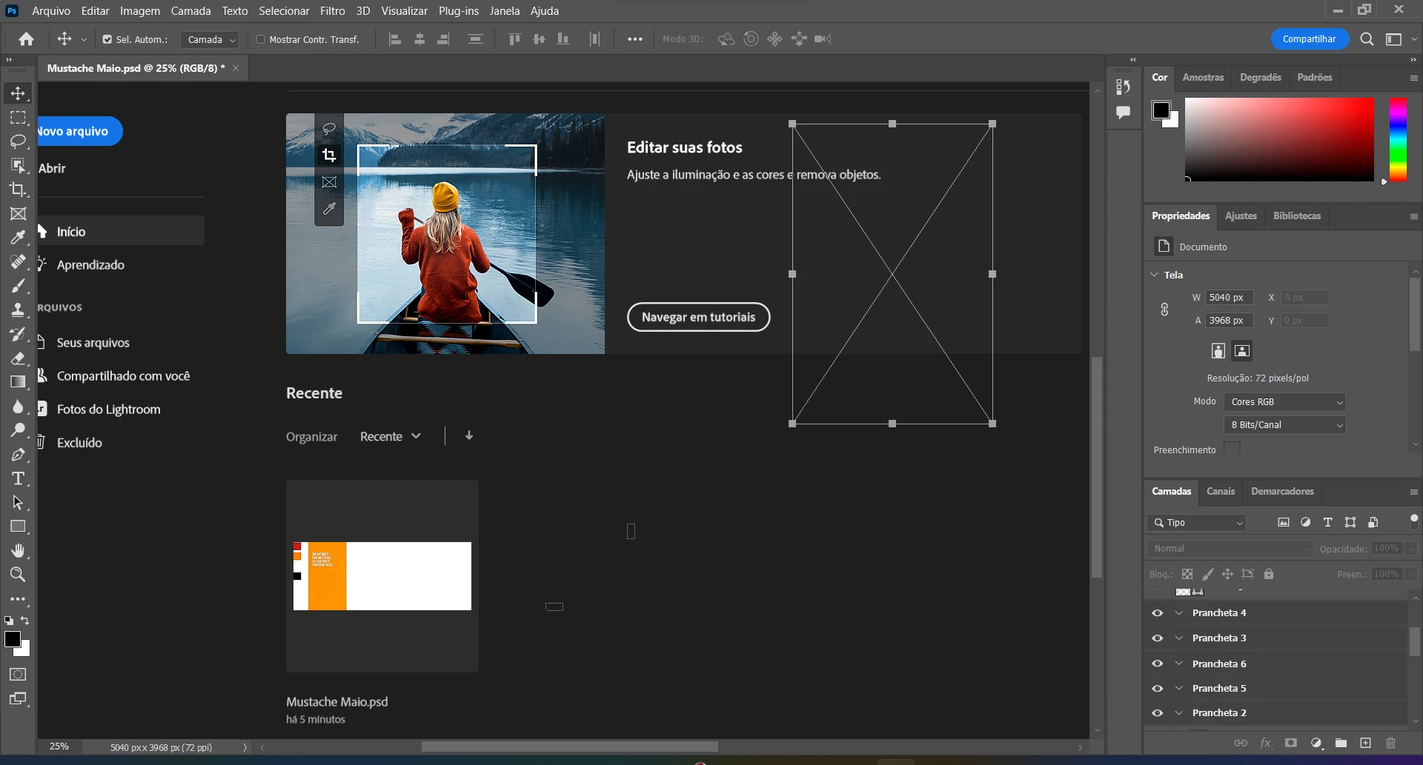This screenshot has width=1423, height=765.
Task: Select the Move tool in the toolbar
Action: pyautogui.click(x=18, y=93)
